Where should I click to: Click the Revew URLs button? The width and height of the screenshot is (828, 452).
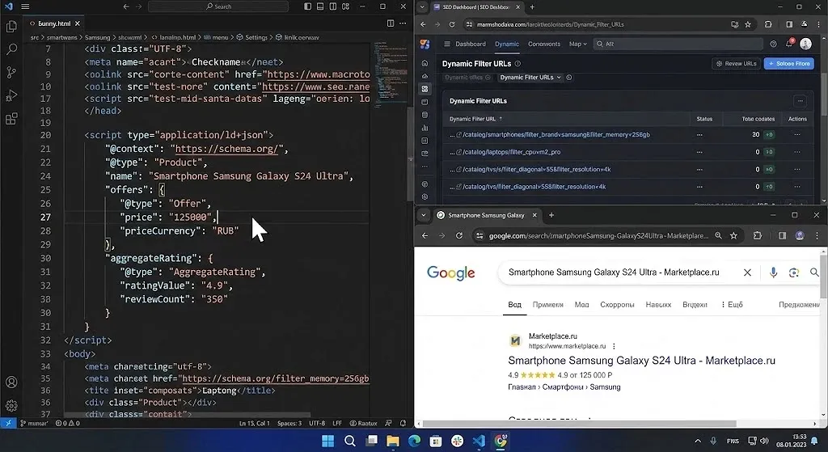735,63
